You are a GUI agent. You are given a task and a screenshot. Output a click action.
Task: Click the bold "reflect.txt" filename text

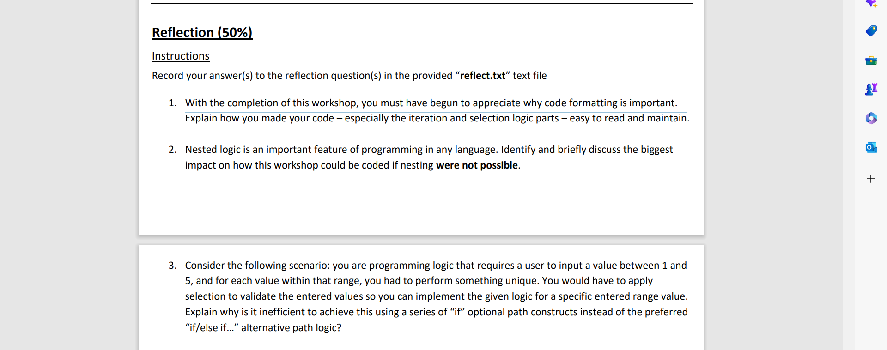pyautogui.click(x=482, y=75)
